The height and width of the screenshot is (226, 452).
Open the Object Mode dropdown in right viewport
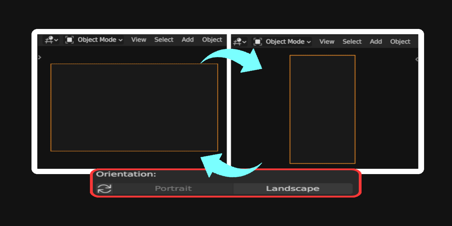288,41
